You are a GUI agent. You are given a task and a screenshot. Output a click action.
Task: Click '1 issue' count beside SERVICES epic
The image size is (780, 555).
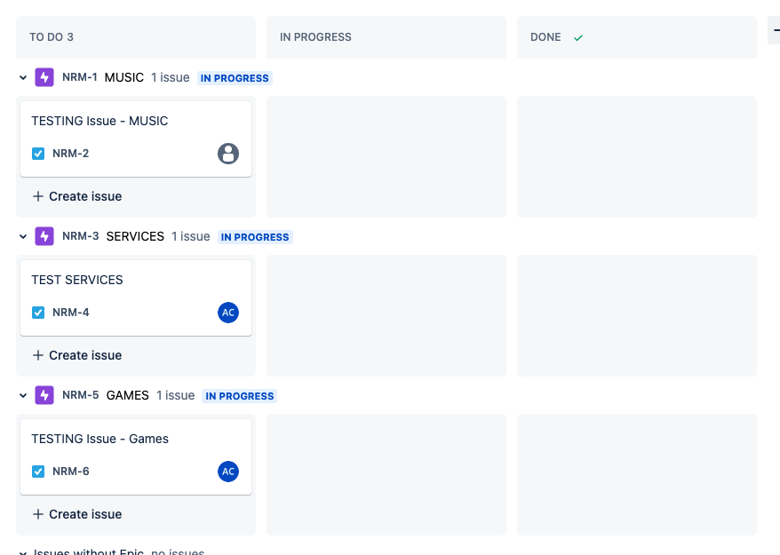point(190,236)
